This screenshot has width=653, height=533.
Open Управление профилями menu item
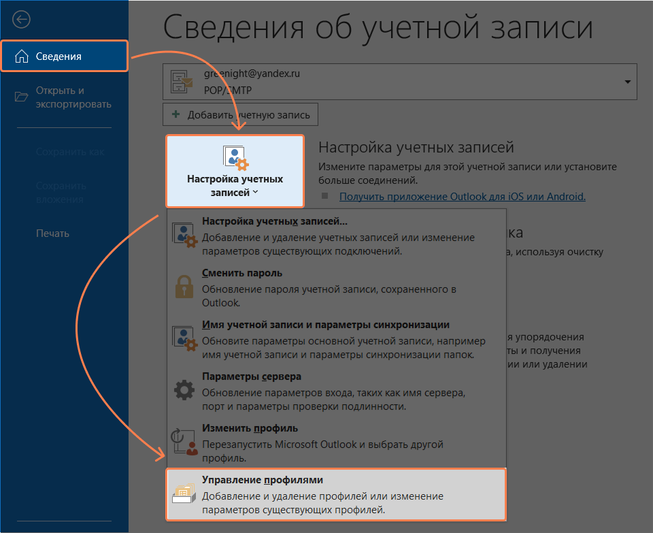(x=262, y=480)
